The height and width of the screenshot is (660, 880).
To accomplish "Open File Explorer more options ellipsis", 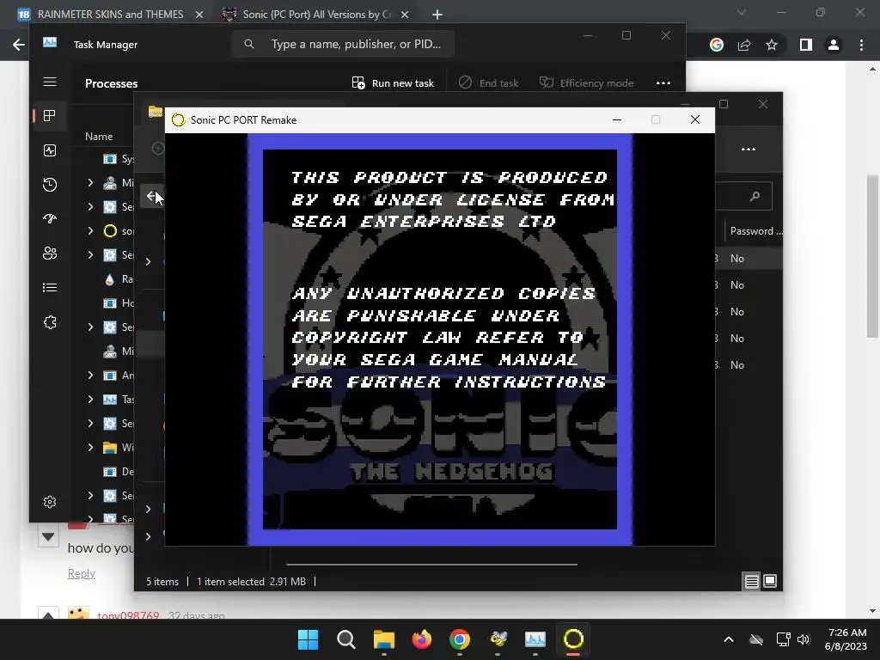I will pyautogui.click(x=749, y=150).
